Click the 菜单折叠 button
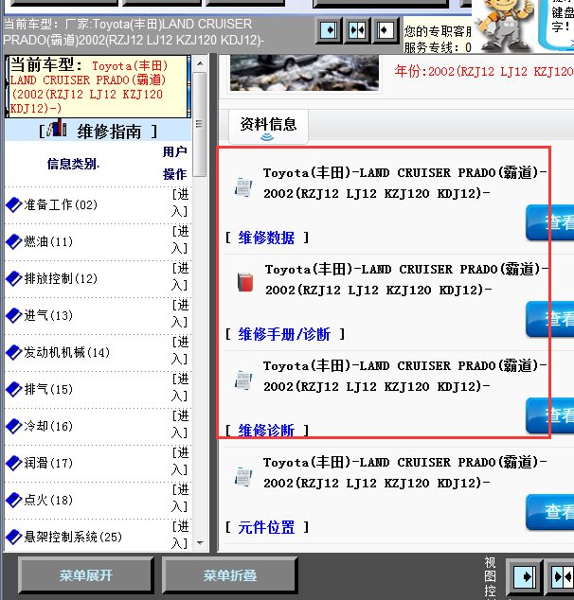This screenshot has width=574, height=600. tap(230, 575)
